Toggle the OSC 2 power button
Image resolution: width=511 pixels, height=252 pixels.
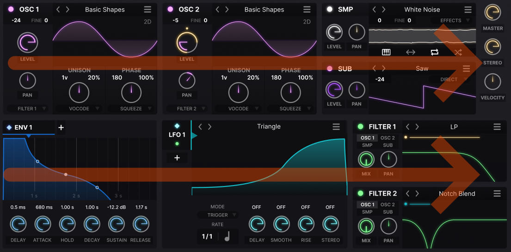[x=170, y=9]
